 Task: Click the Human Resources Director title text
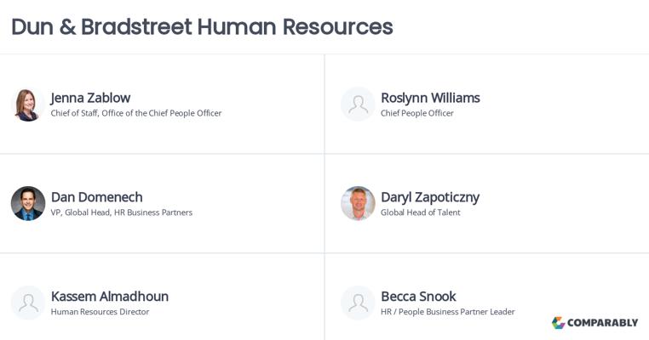(x=100, y=313)
